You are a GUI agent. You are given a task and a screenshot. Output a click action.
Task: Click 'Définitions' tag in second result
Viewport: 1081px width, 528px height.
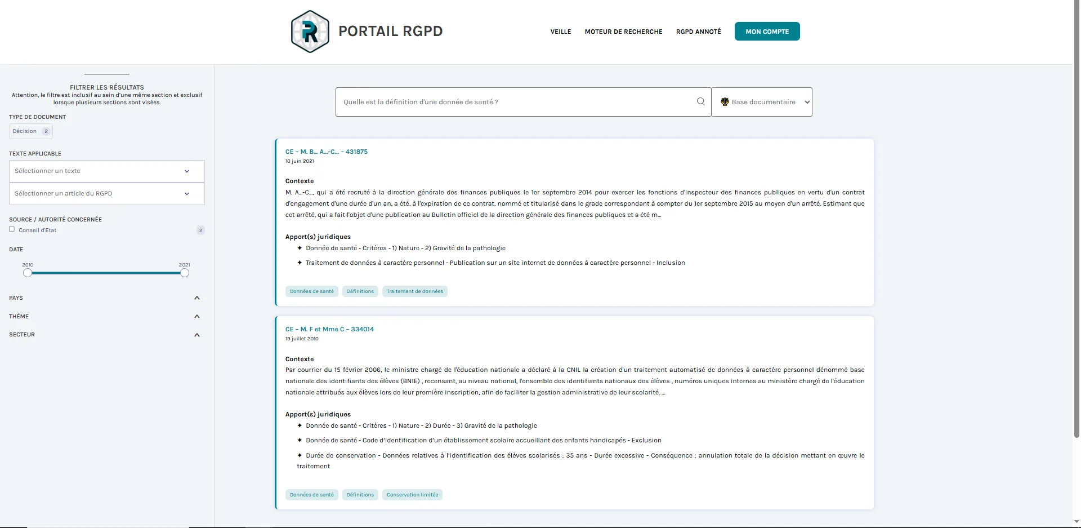pos(360,495)
